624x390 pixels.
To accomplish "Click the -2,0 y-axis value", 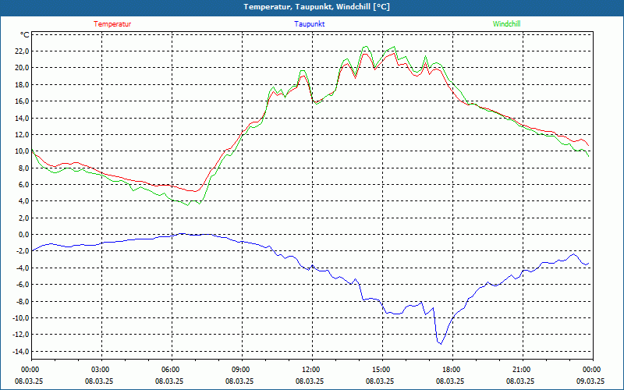I will pyautogui.click(x=23, y=251).
